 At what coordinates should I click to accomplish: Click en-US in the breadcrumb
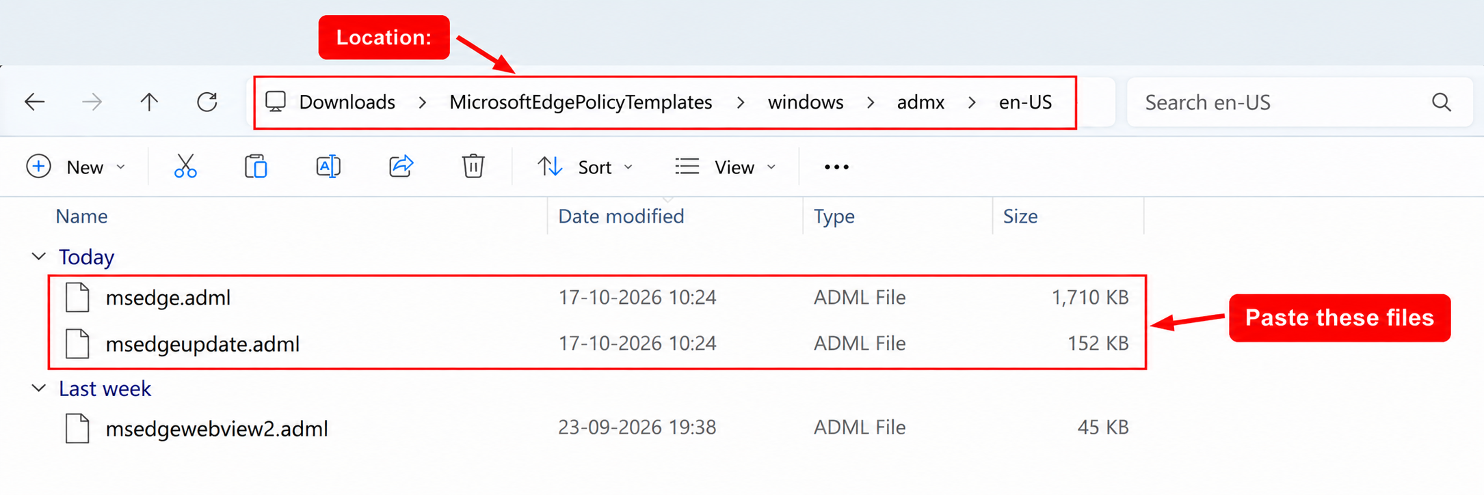[x=1025, y=102]
